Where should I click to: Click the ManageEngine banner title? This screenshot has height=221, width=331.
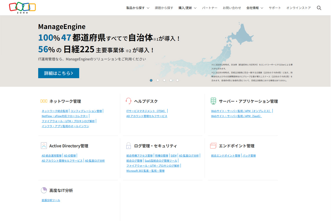tap(62, 27)
